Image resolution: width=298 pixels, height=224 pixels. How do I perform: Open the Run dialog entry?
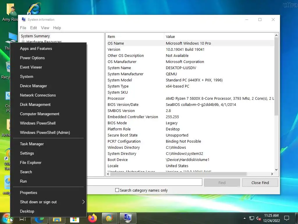pos(48,181)
